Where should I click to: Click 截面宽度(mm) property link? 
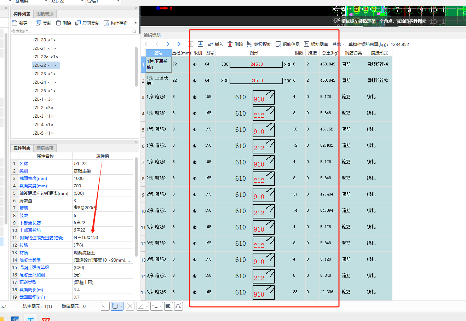33,179
